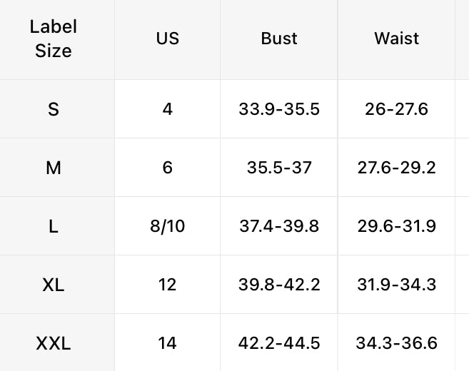Click waist measurement 31.9-34.3

(396, 285)
